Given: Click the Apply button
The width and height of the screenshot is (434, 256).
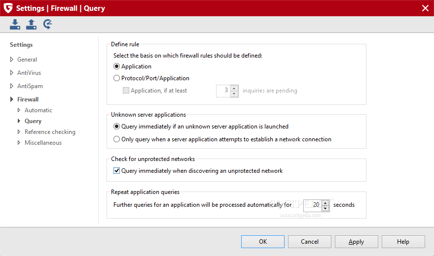Looking at the screenshot, I should pyautogui.click(x=357, y=242).
